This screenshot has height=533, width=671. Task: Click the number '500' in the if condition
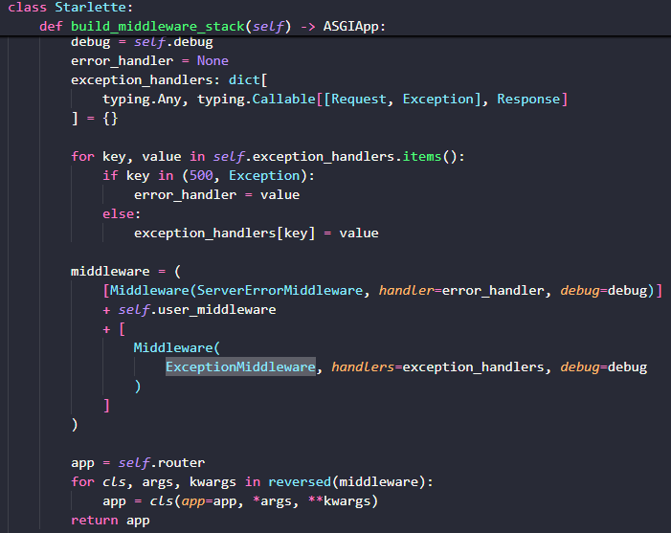pyautogui.click(x=201, y=176)
